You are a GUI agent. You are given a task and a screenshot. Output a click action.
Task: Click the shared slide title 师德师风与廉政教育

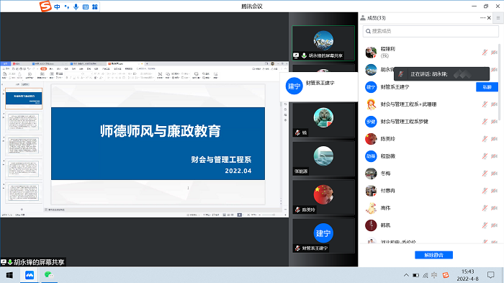point(160,131)
